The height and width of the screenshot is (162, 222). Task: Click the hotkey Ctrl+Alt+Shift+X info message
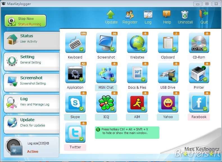127,133
